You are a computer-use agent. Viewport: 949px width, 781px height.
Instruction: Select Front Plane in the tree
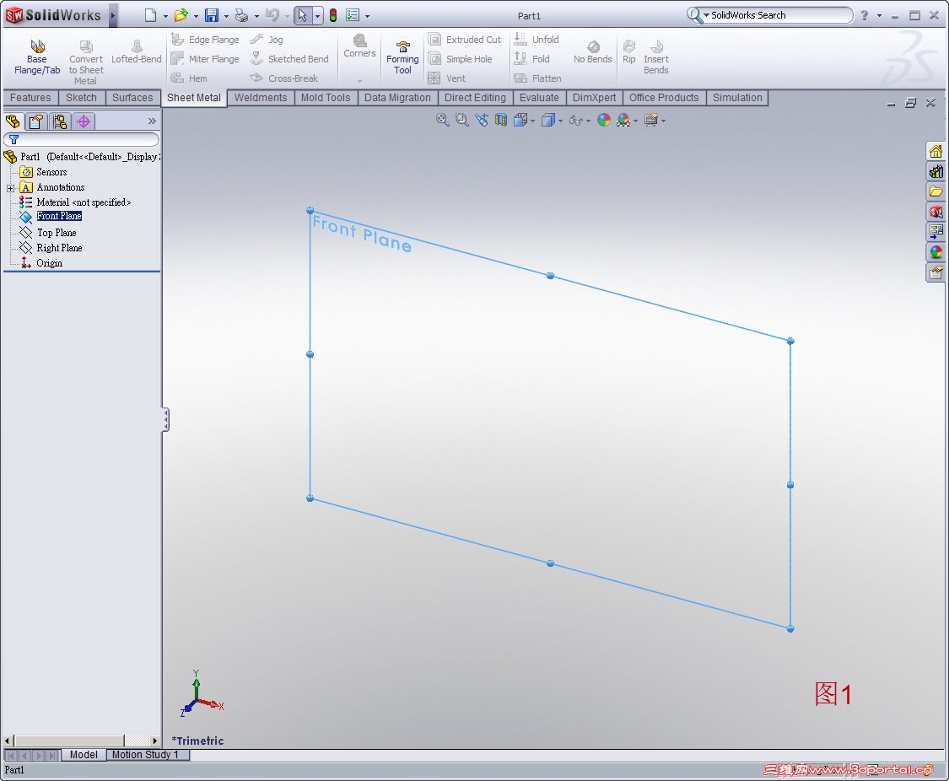coord(59,216)
